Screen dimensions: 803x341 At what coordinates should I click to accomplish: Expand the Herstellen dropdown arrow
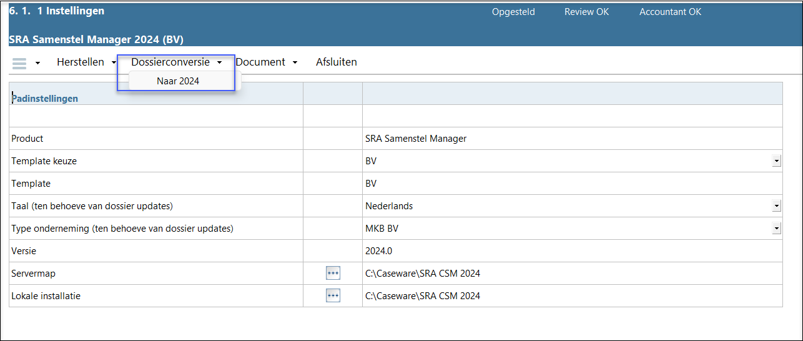(114, 62)
